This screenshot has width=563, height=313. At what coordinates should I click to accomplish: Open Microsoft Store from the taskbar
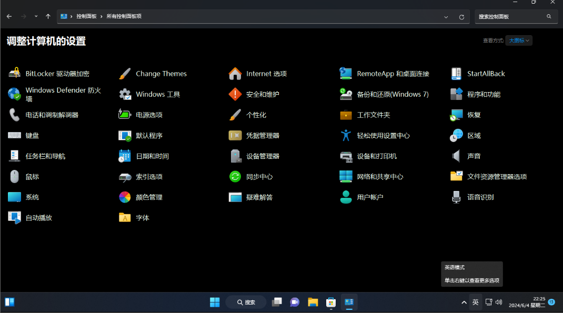pyautogui.click(x=330, y=302)
